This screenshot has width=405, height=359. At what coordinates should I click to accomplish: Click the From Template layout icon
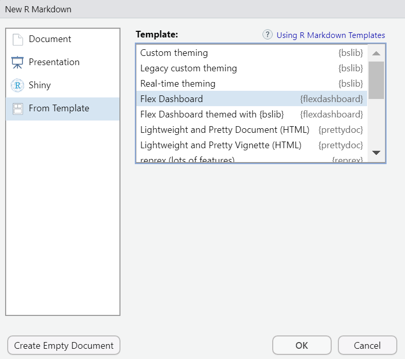pyautogui.click(x=17, y=109)
